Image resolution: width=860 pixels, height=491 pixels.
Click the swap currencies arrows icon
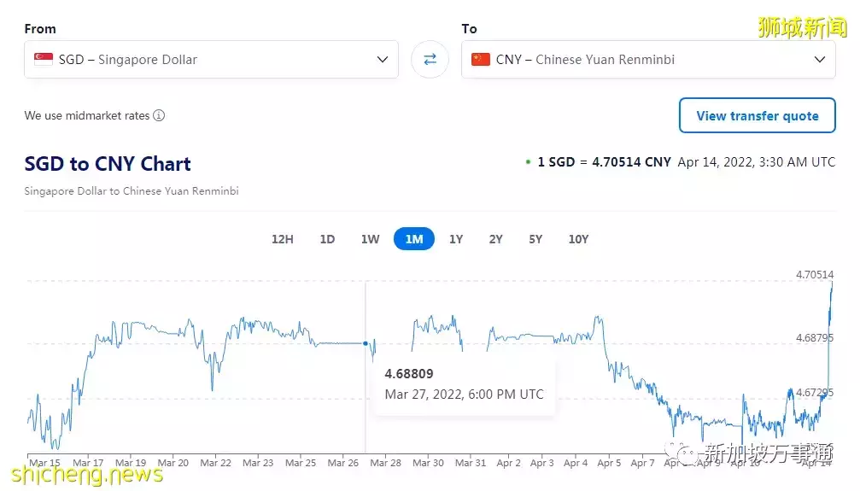[x=430, y=59]
